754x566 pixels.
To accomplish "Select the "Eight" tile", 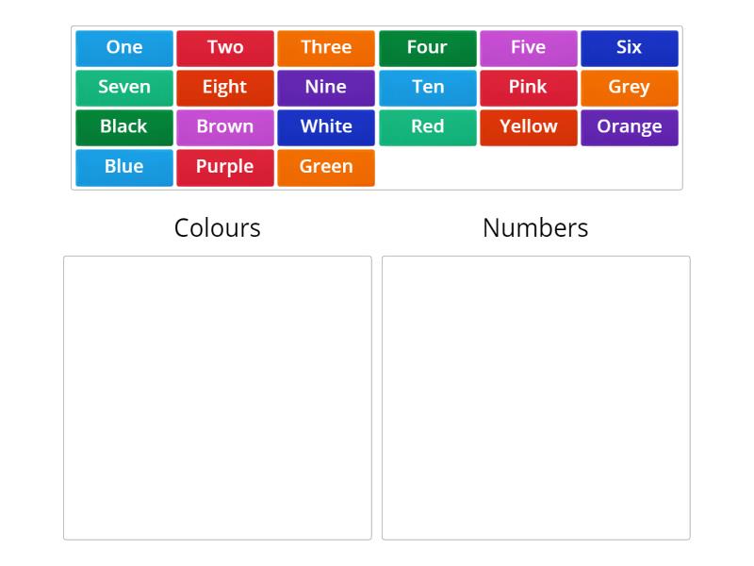I will 225,87.
